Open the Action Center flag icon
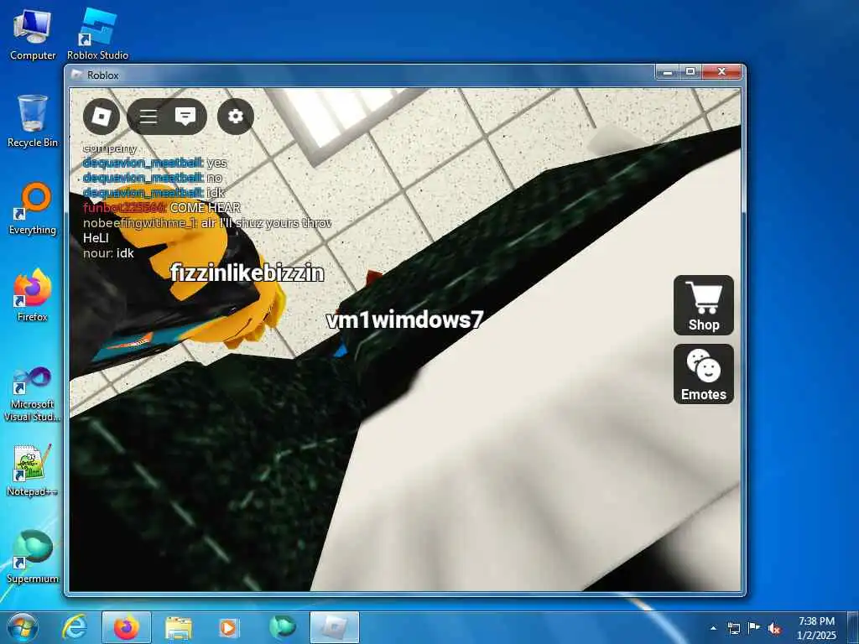The width and height of the screenshot is (859, 644). 754,628
